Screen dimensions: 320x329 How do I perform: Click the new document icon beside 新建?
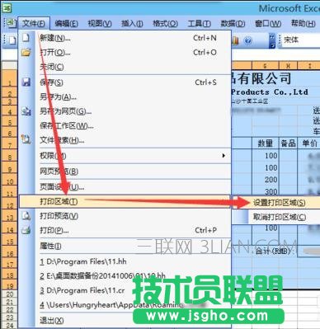(26, 37)
